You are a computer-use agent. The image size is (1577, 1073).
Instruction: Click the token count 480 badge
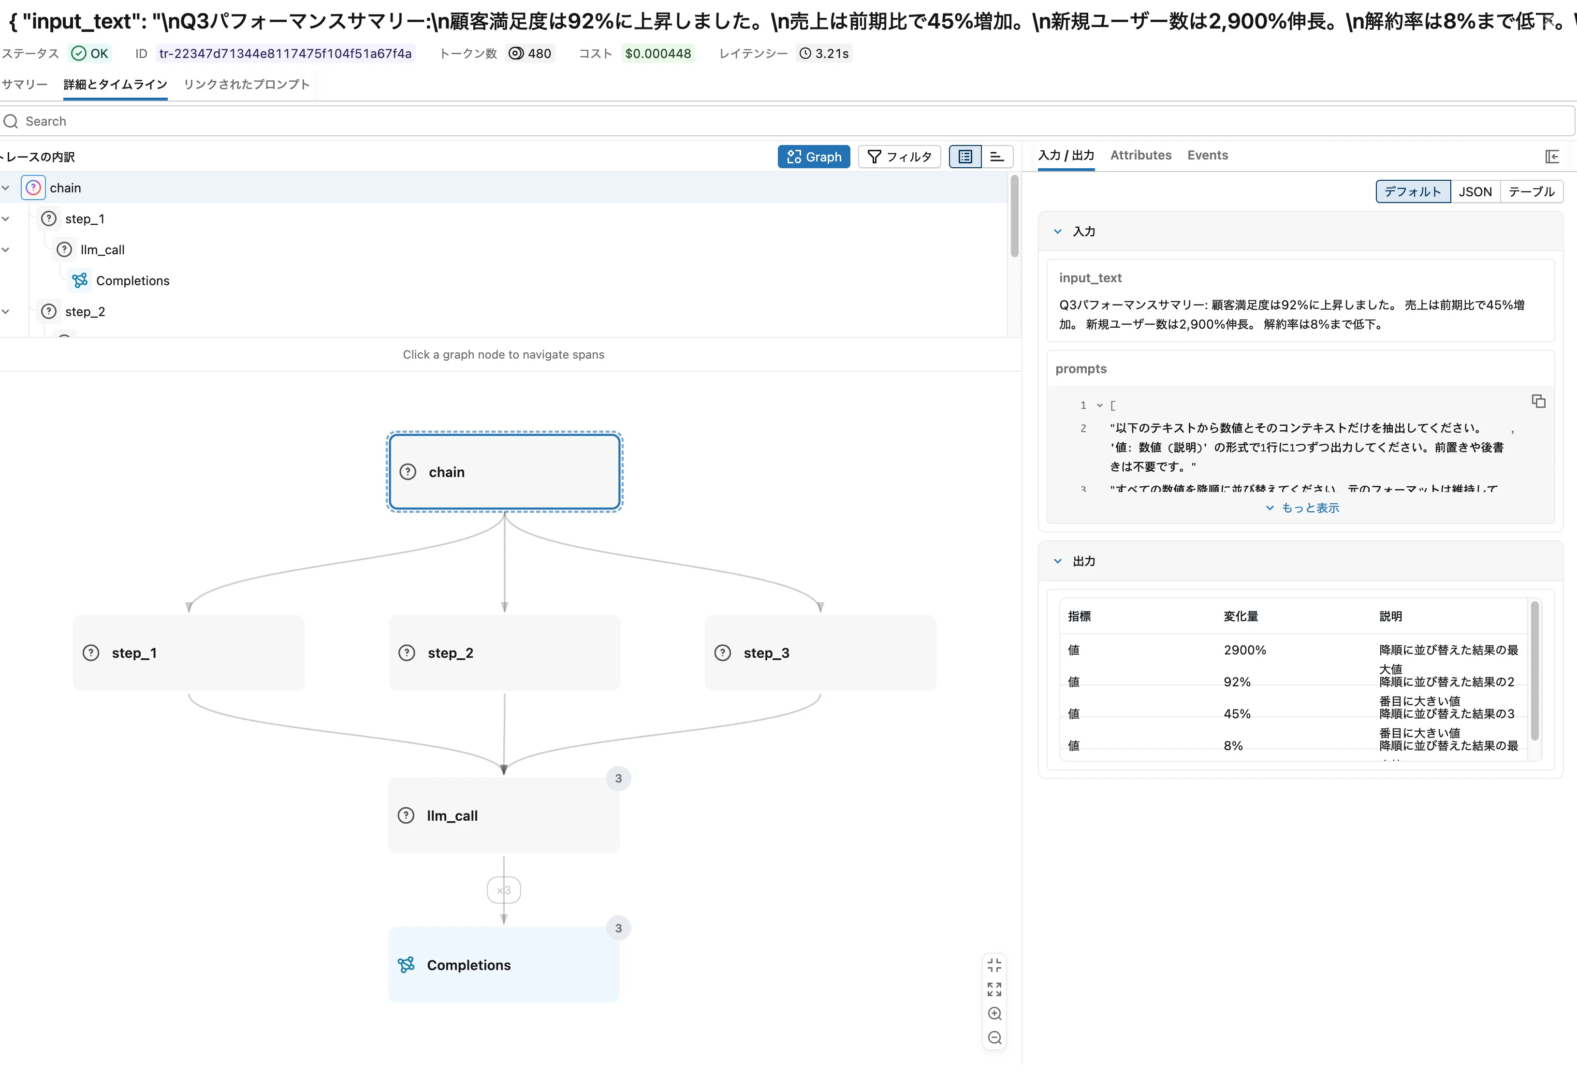[530, 54]
